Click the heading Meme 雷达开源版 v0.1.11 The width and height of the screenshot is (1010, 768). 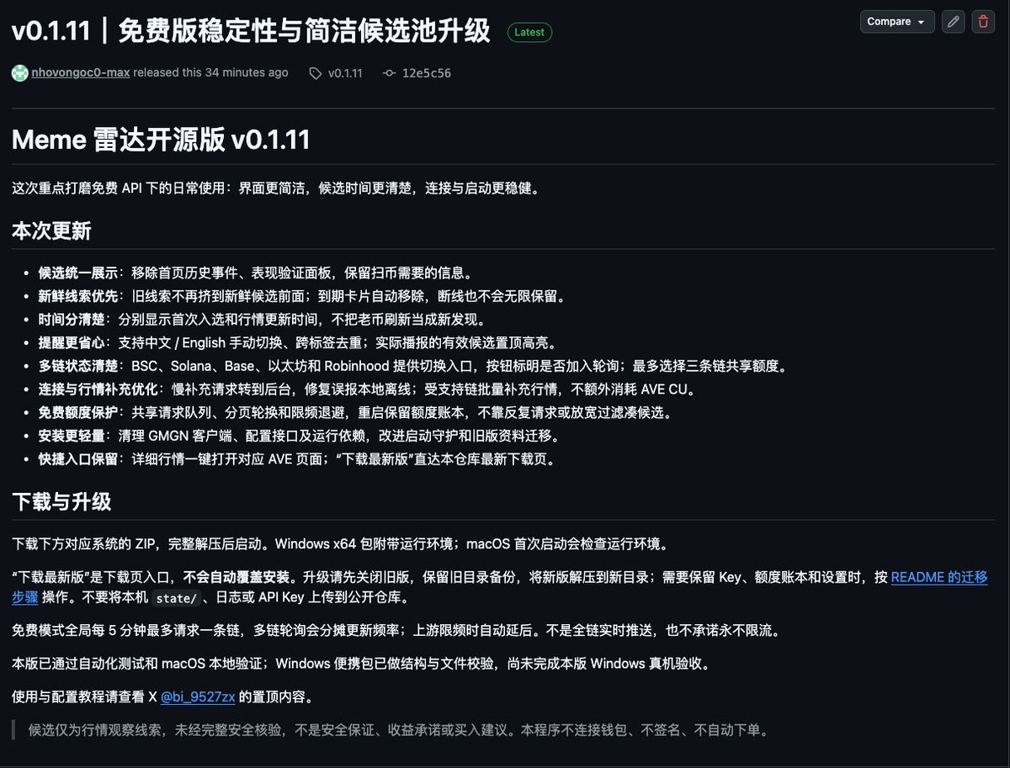coord(161,139)
